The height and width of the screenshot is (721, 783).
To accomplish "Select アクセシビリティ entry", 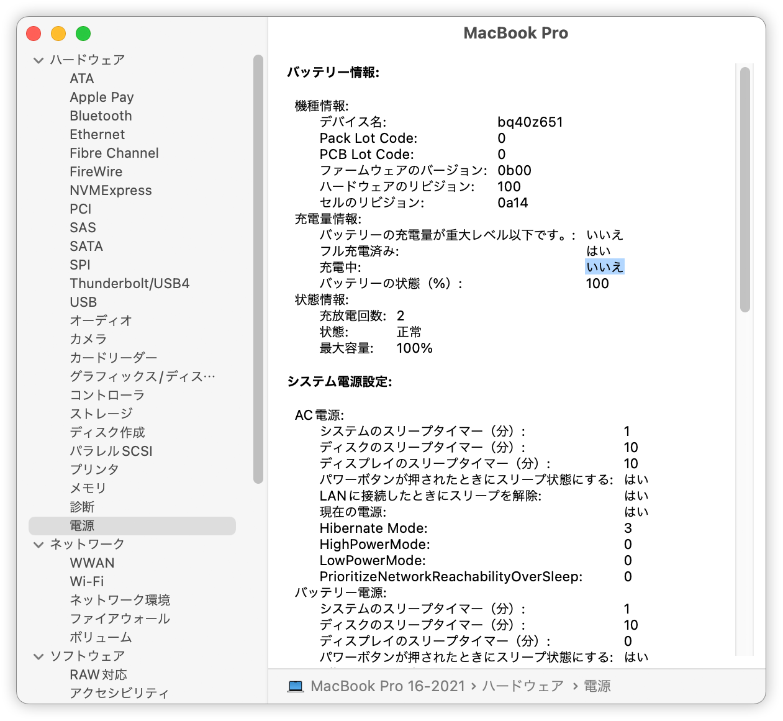I will coord(119,694).
